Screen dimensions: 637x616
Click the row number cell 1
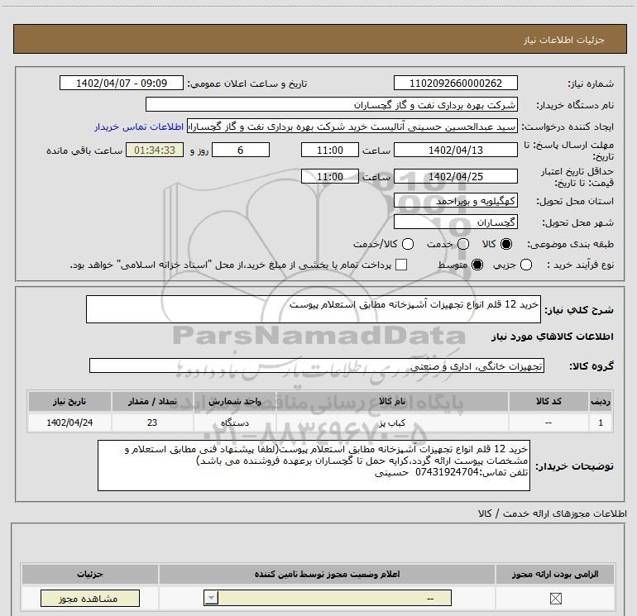click(x=601, y=423)
